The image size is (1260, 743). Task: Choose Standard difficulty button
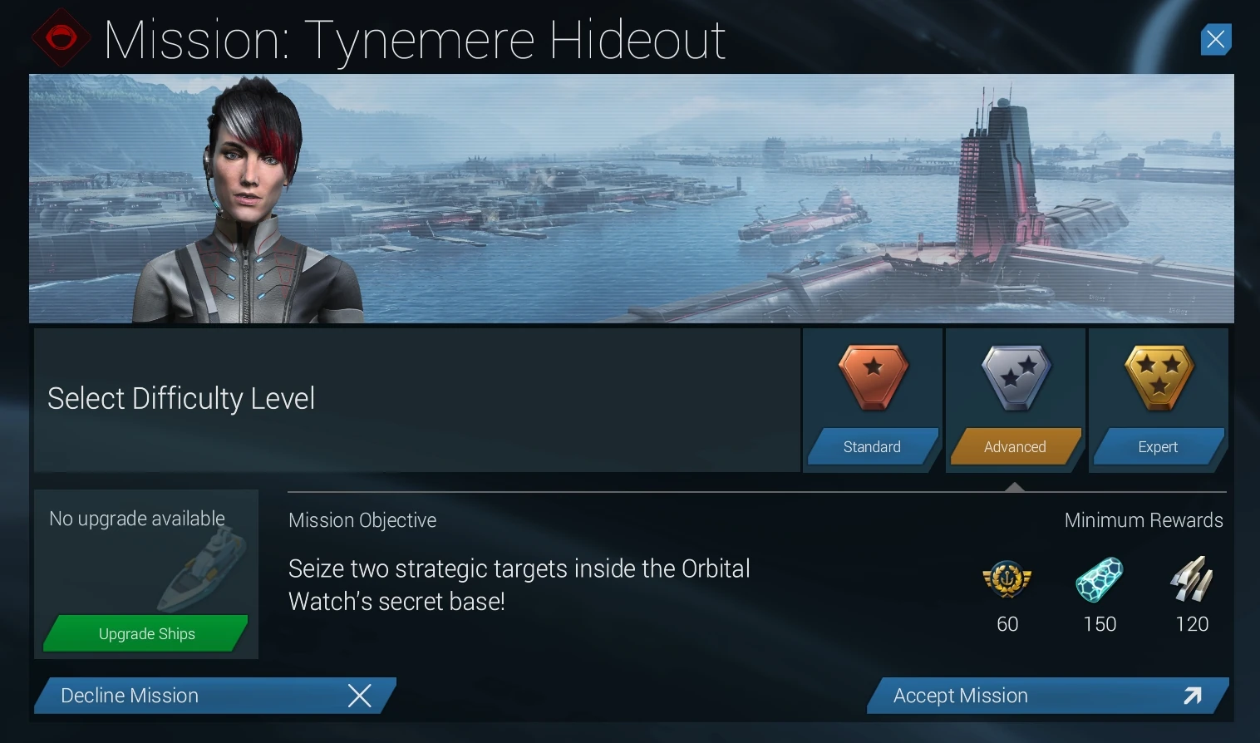[x=873, y=447]
